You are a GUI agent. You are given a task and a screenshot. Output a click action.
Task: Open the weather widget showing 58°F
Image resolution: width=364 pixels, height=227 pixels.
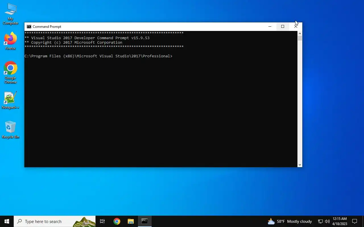(x=290, y=221)
